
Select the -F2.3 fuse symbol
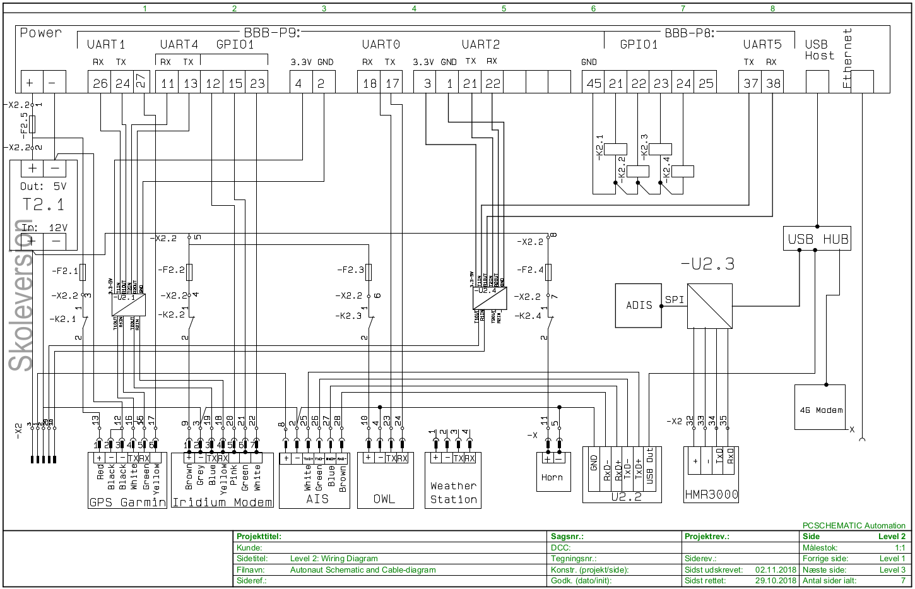click(x=369, y=272)
